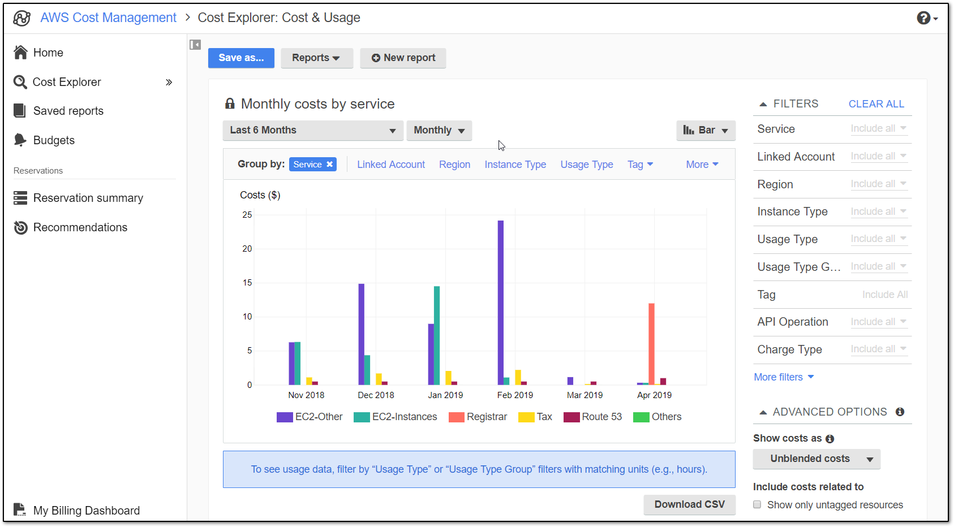Image resolution: width=954 pixels, height=527 pixels.
Task: Open the Charge Type filter dropdown
Action: pyautogui.click(x=879, y=349)
